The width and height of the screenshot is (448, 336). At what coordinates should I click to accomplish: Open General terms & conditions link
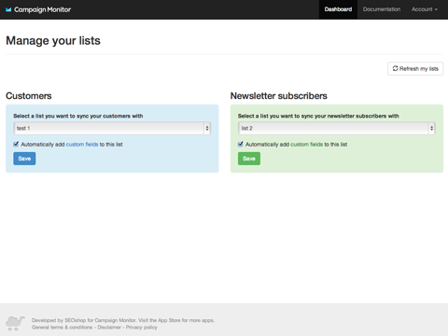63,328
